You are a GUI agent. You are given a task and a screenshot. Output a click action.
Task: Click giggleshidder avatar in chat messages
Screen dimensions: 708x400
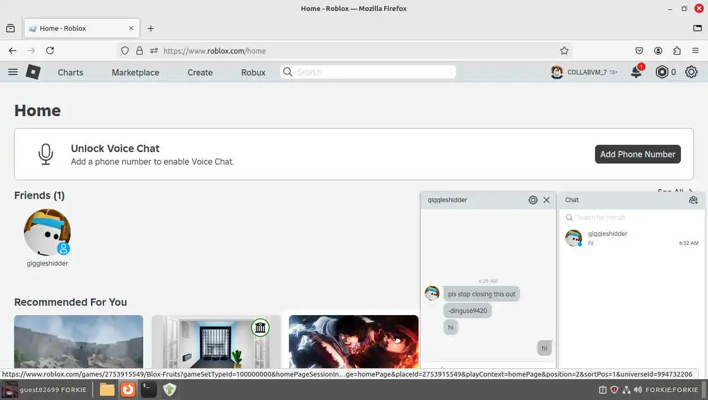pos(432,293)
